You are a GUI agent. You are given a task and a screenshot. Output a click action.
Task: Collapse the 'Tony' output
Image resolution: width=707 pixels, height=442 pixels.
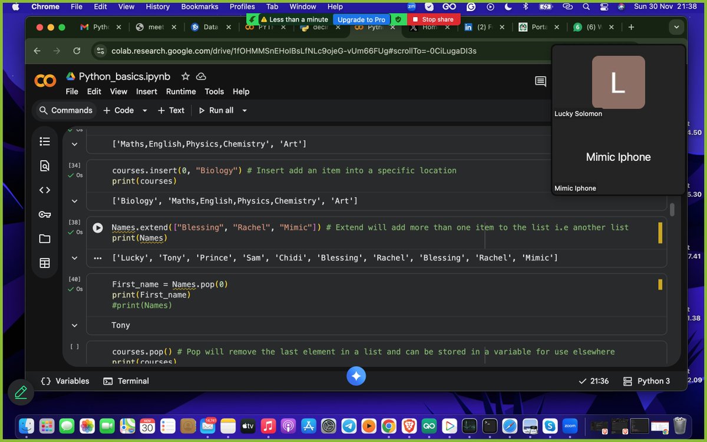click(x=74, y=325)
